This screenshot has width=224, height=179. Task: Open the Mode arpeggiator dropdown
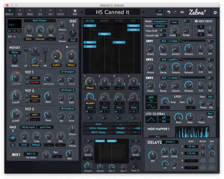pyautogui.click(x=160, y=21)
